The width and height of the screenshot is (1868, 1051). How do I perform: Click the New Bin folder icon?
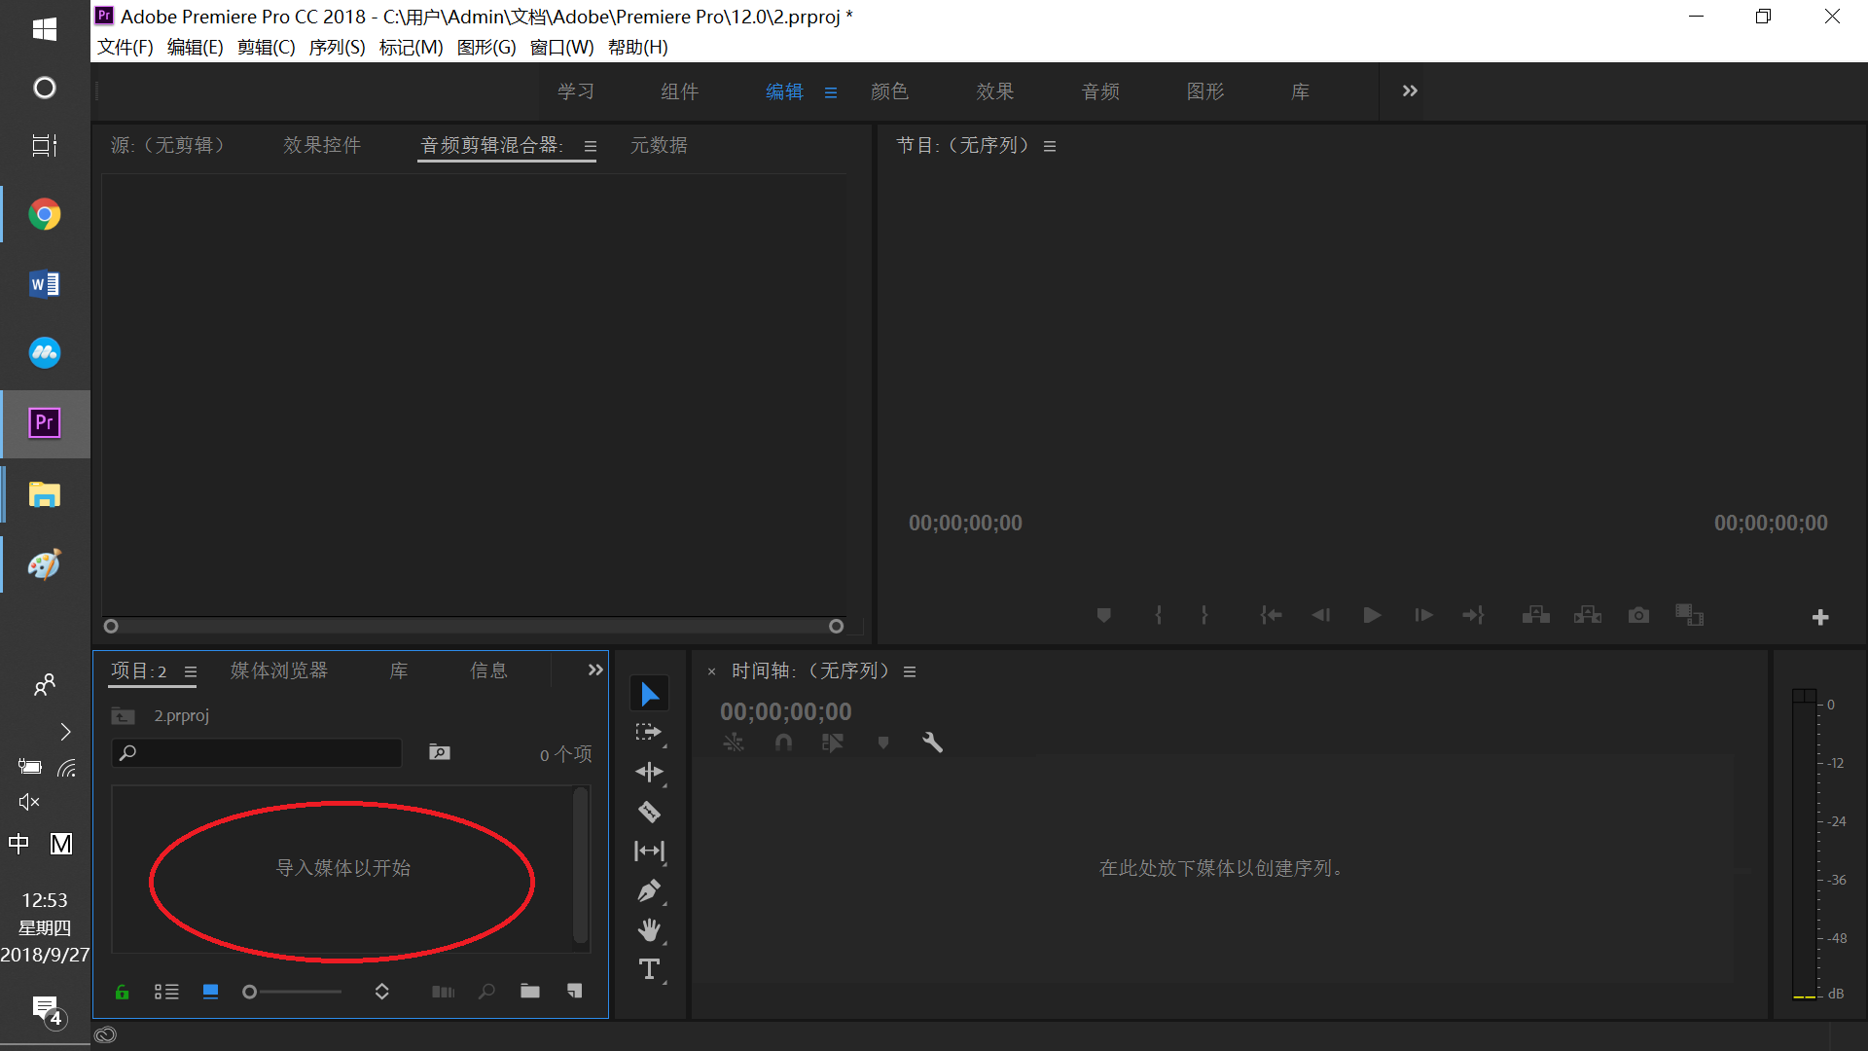[x=530, y=991]
